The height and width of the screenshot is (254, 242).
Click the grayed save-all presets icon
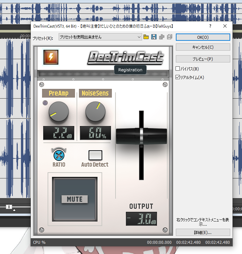click(x=170, y=37)
